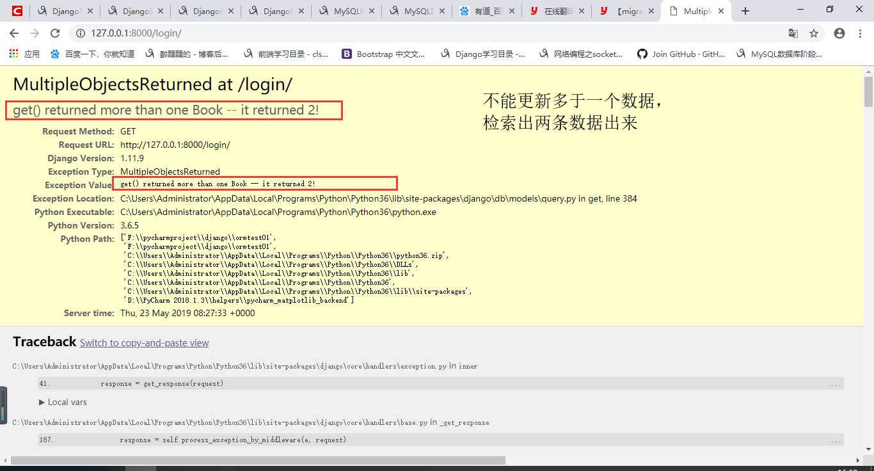874x471 pixels.
Task: Click the Request Method value GET
Action: [x=128, y=131]
